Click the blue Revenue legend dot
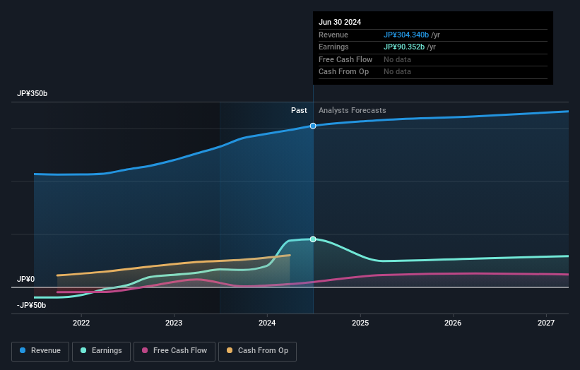Screen dimensions: 580x370 pyautogui.click(x=23, y=350)
